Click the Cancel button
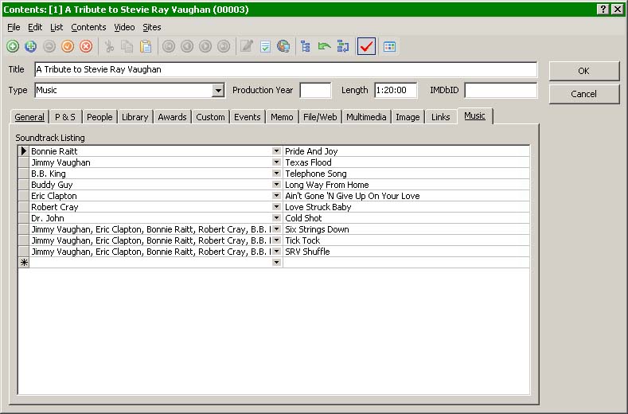628x414 pixels. (584, 94)
